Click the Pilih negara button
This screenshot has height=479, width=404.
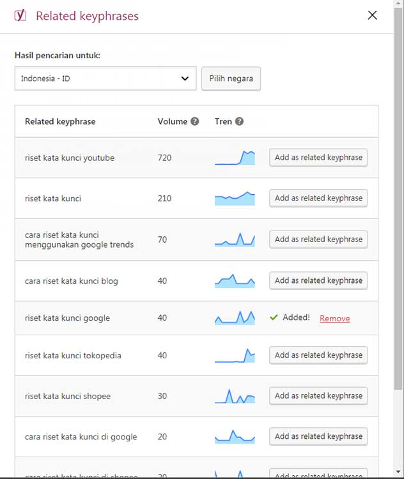(x=231, y=79)
